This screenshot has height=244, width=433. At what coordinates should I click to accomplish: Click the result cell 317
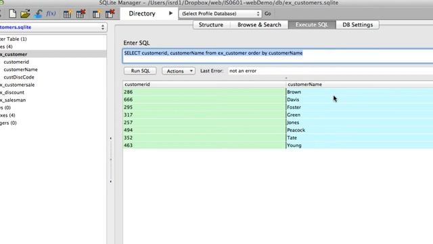tap(204, 115)
